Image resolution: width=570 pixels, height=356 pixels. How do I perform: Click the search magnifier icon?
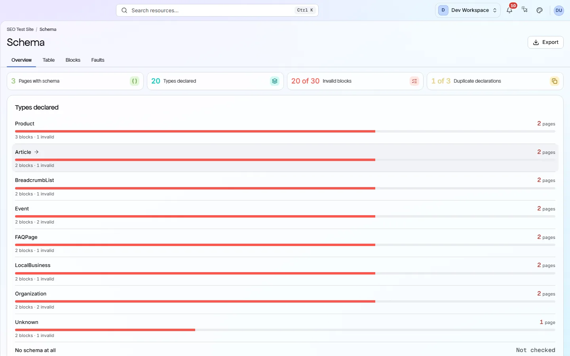(x=124, y=10)
